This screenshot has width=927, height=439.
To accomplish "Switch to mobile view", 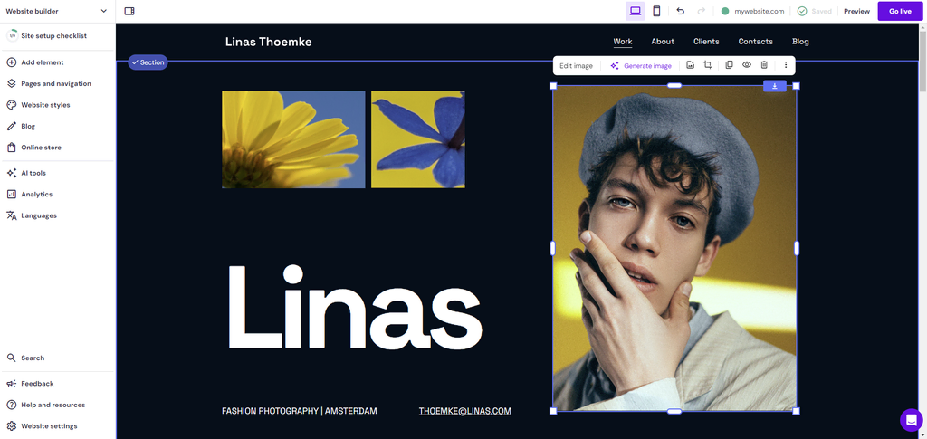I will (656, 11).
